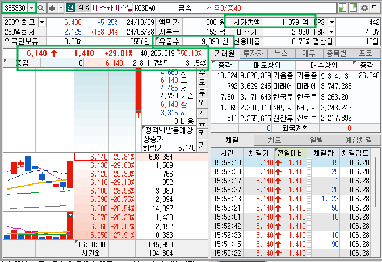Click the 외국계합 row label
The height and width of the screenshot is (262, 382).
(x=296, y=128)
